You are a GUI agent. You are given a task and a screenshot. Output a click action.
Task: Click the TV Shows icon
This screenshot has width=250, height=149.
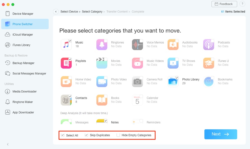pyautogui.click(x=173, y=63)
